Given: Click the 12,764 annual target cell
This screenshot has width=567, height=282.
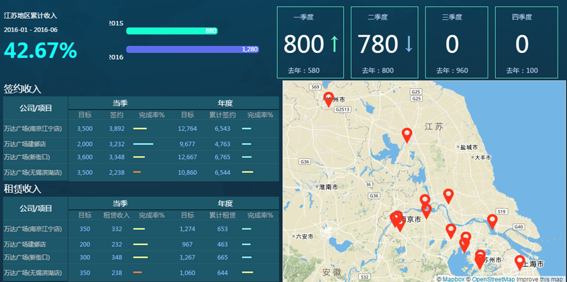Looking at the screenshot, I should (x=187, y=128).
